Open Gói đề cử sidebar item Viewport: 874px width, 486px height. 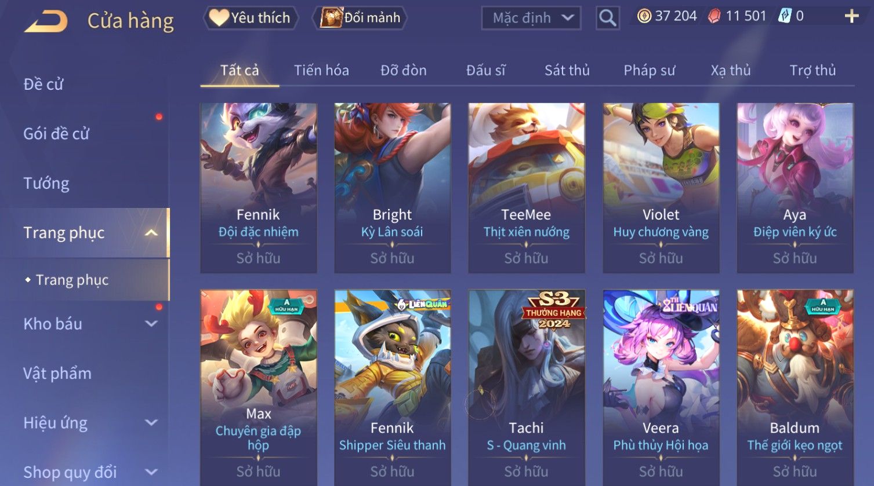click(x=56, y=134)
